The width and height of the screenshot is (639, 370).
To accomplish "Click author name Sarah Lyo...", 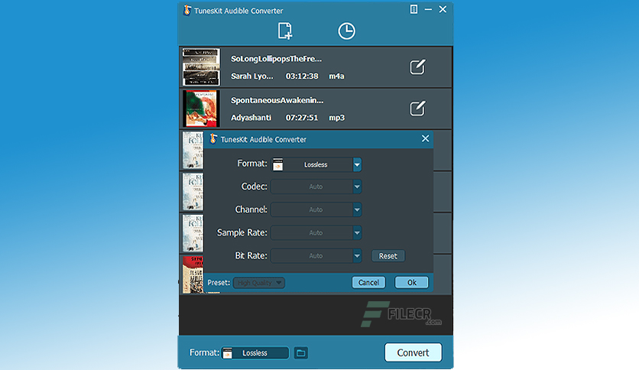I will pyautogui.click(x=251, y=76).
